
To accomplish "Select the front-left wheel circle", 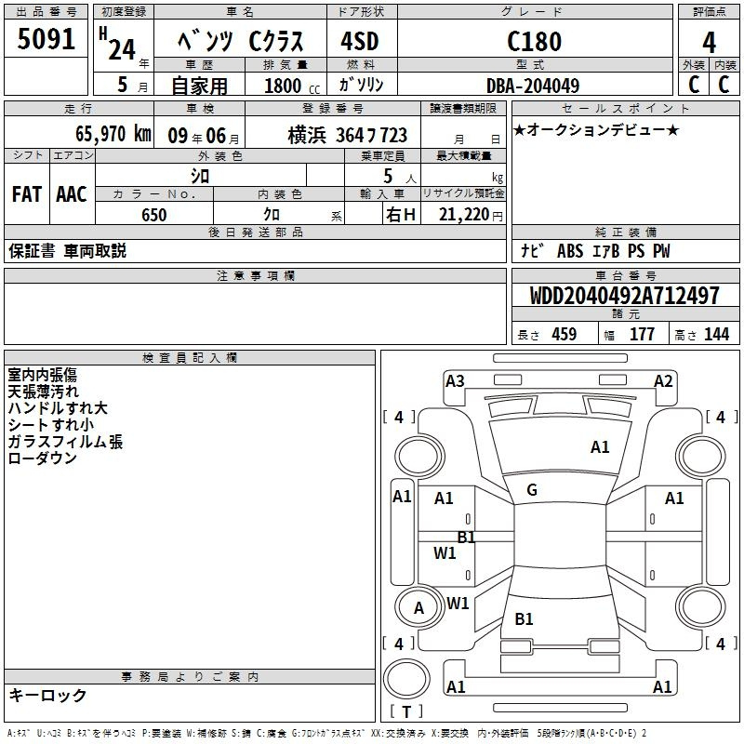I will [x=419, y=457].
